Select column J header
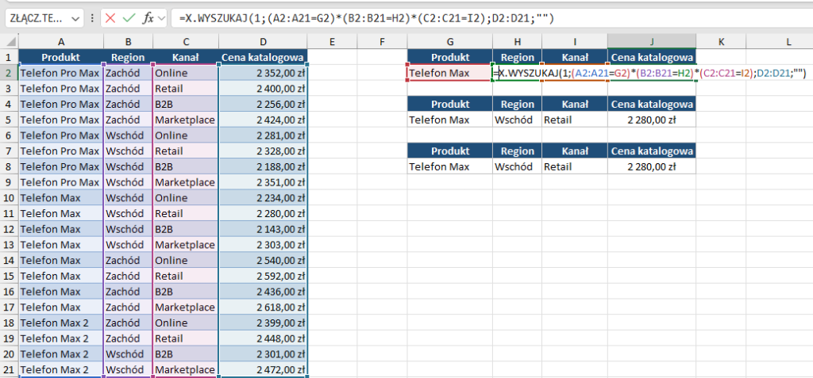The image size is (813, 378). (652, 41)
